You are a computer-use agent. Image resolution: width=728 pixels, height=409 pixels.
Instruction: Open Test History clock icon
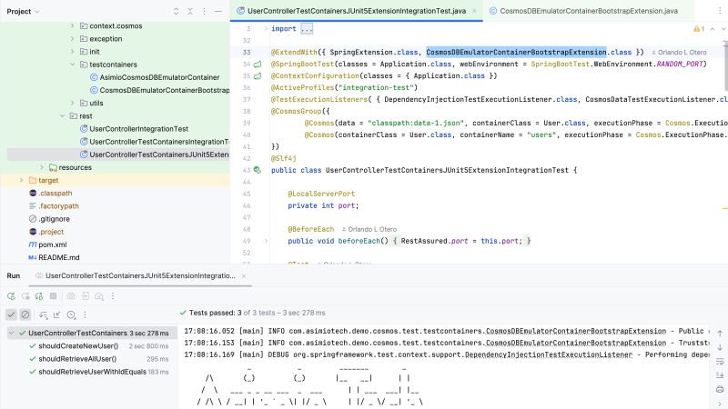pyautogui.click(x=71, y=314)
